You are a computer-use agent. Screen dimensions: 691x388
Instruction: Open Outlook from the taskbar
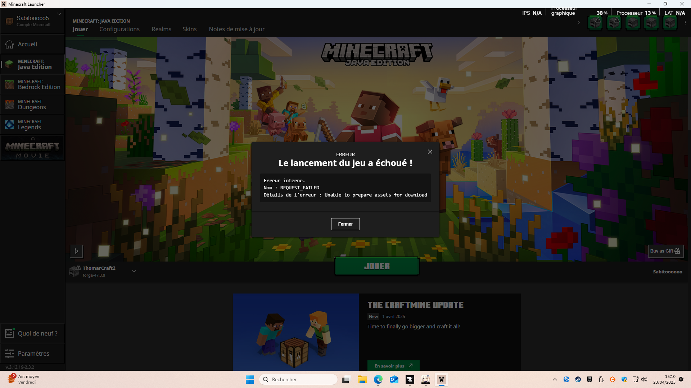(394, 379)
